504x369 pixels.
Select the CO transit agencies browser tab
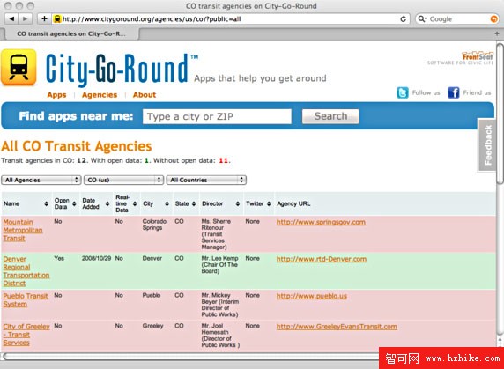[71, 33]
